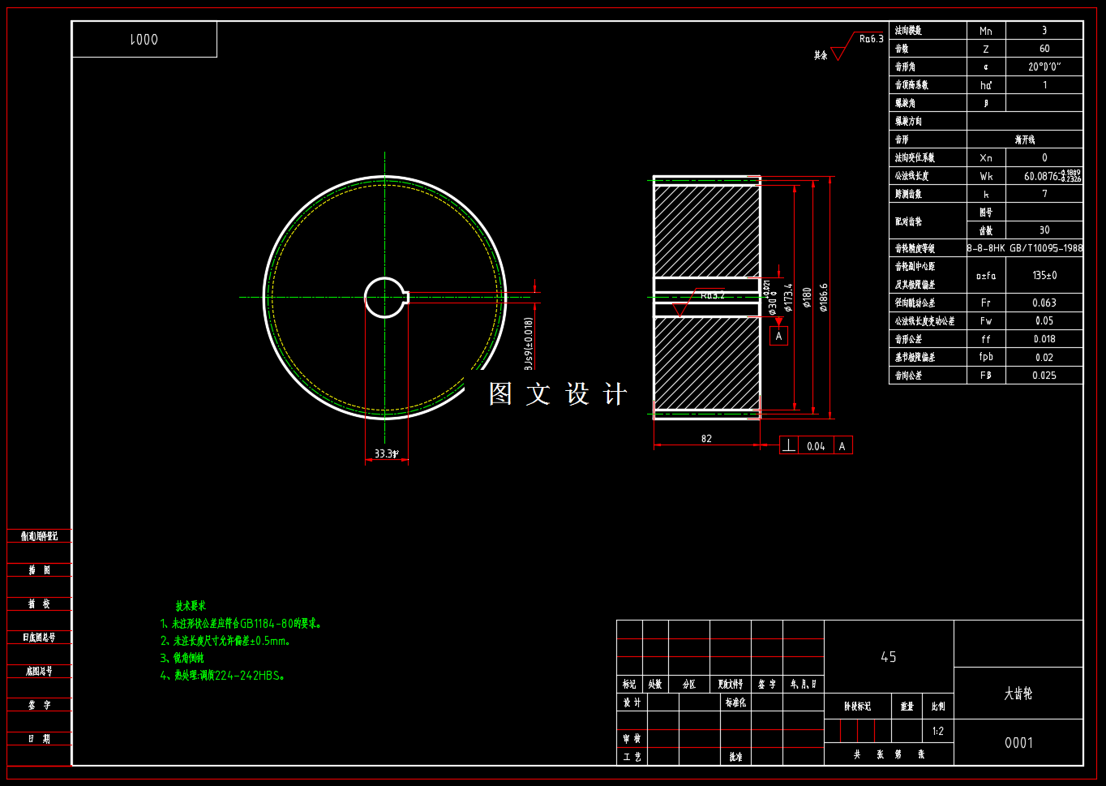
Task: Click the "批准" cell in the title block
Action: (735, 757)
